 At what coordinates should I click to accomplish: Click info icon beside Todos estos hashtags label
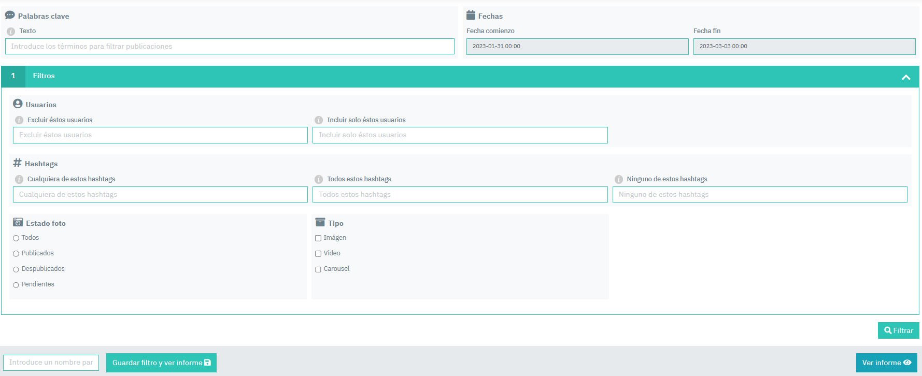click(x=319, y=180)
